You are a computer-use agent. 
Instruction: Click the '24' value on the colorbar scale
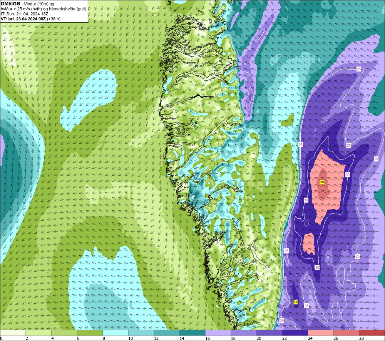[310, 338]
